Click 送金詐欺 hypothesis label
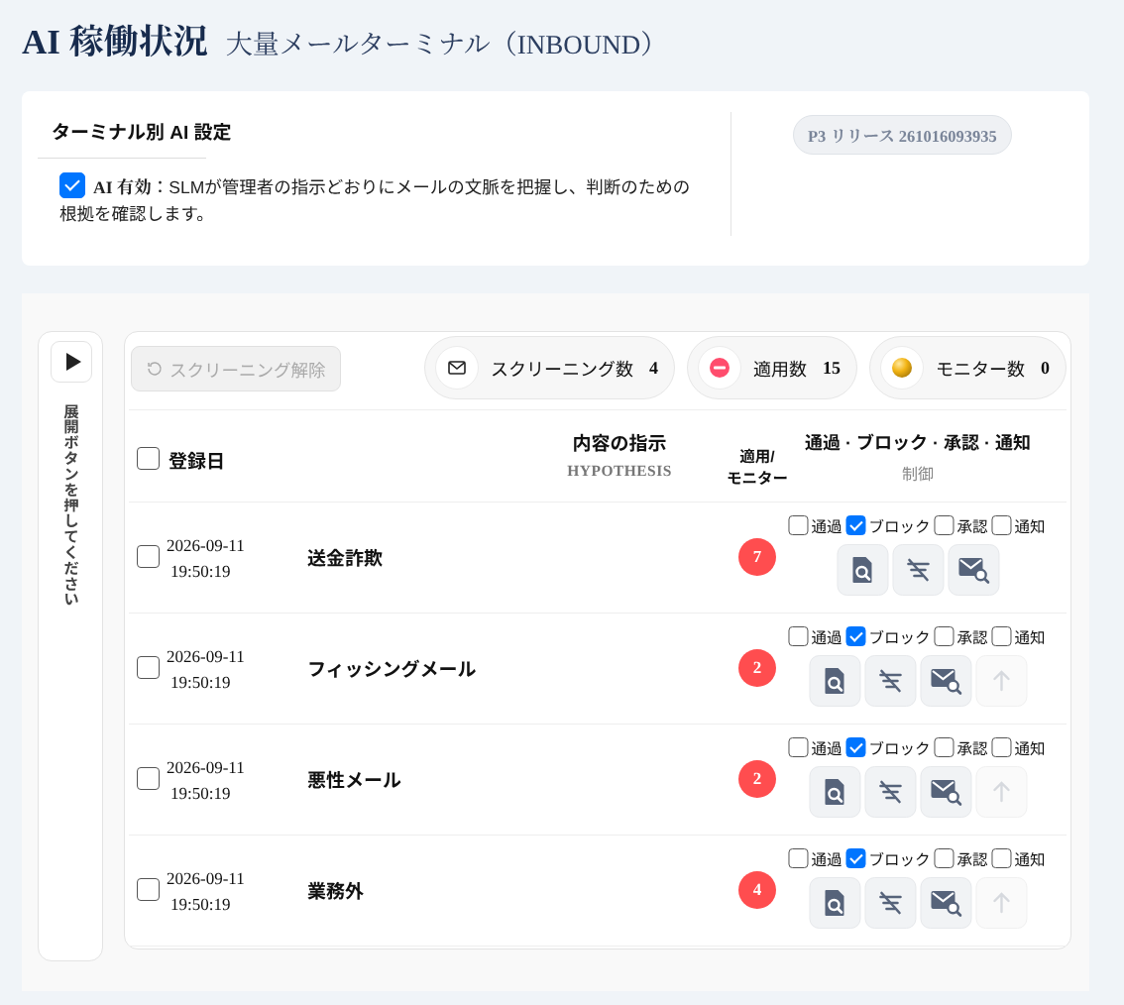The width and height of the screenshot is (1124, 1005). (345, 558)
